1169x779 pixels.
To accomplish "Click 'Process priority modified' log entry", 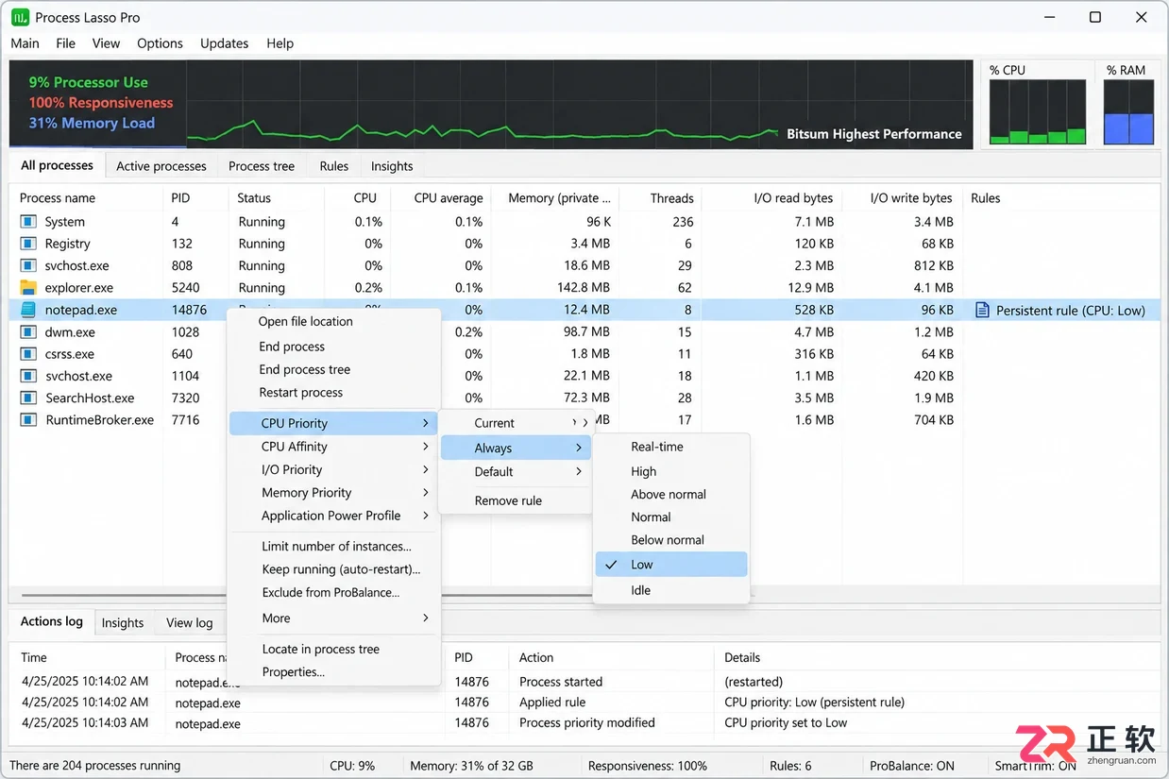I will [587, 723].
